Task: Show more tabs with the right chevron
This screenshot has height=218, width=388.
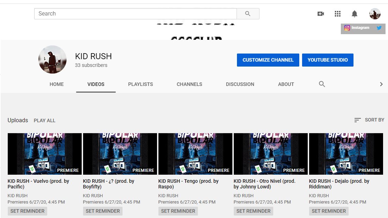Action: [x=381, y=84]
